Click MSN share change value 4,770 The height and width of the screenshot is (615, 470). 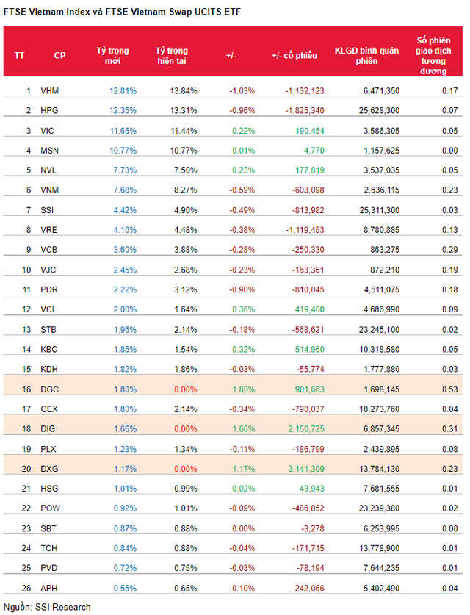(x=314, y=151)
